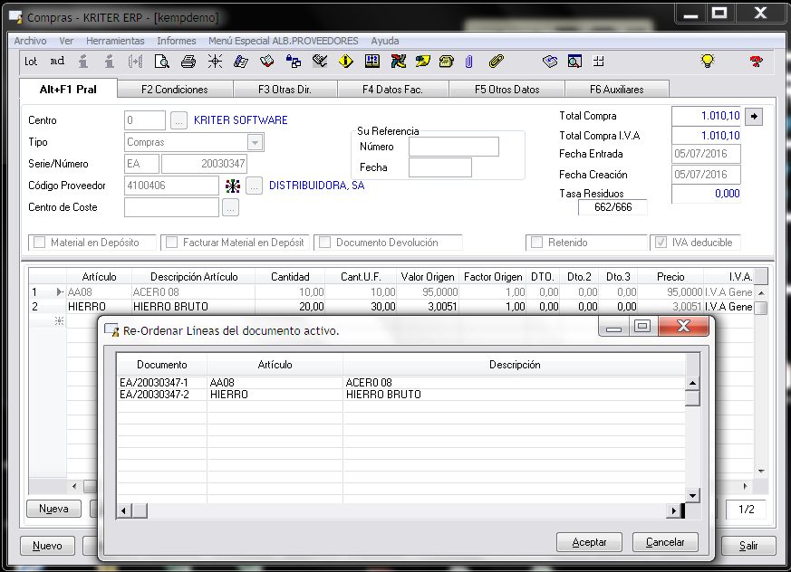This screenshot has height=572, width=791.
Task: Click the yellow telephone toolbar icon
Action: 447,62
